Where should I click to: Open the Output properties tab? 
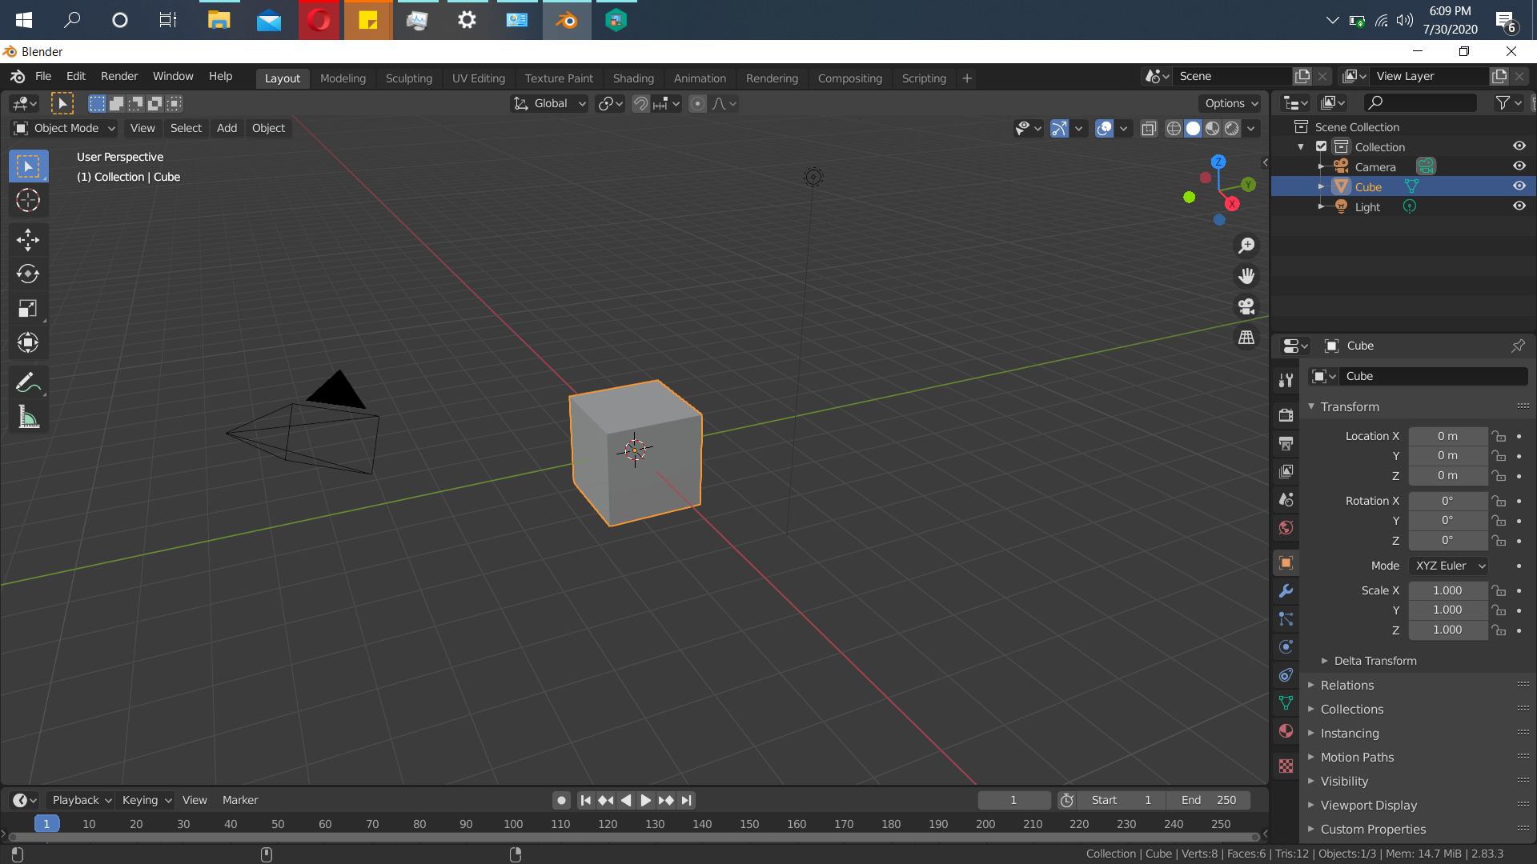1286,443
